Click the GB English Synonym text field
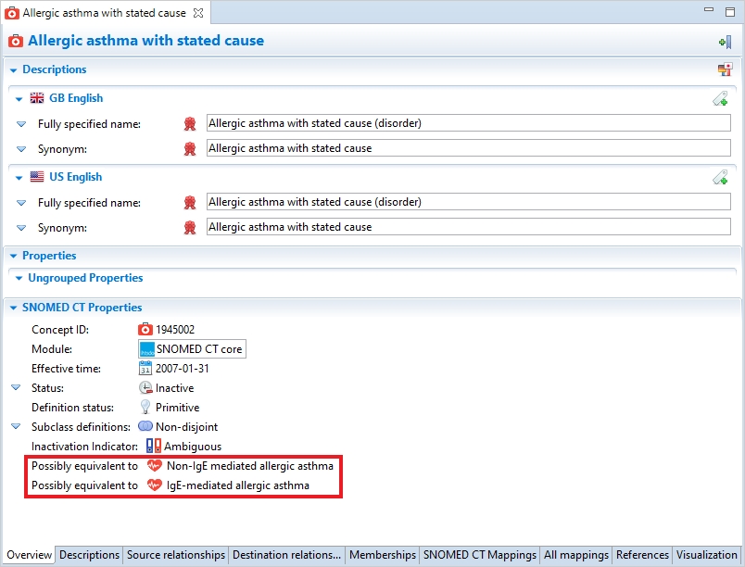The width and height of the screenshot is (745, 567). (468, 148)
